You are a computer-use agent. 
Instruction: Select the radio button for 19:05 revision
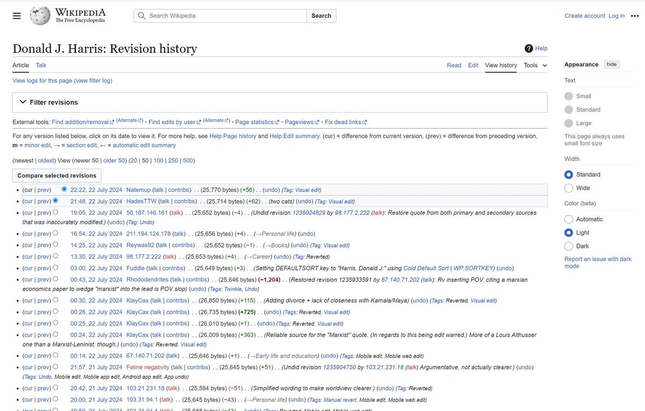(x=55, y=212)
